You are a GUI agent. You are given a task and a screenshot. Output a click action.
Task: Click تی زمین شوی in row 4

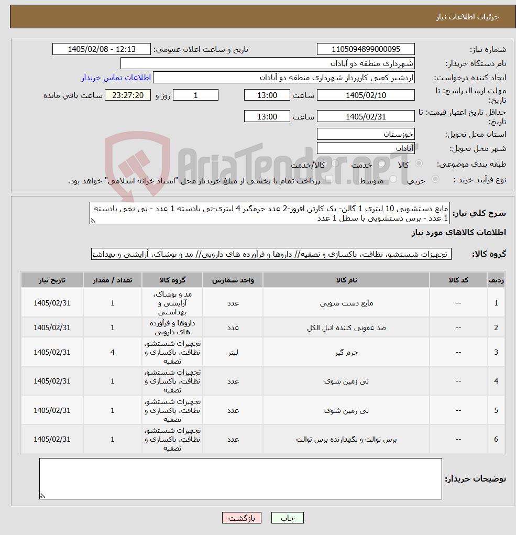point(346,381)
